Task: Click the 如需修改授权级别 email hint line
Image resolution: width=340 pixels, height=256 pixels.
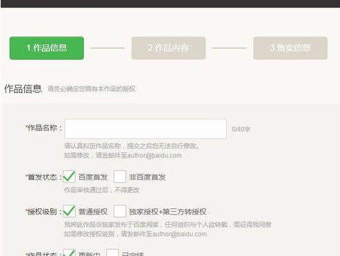Action: point(136,234)
